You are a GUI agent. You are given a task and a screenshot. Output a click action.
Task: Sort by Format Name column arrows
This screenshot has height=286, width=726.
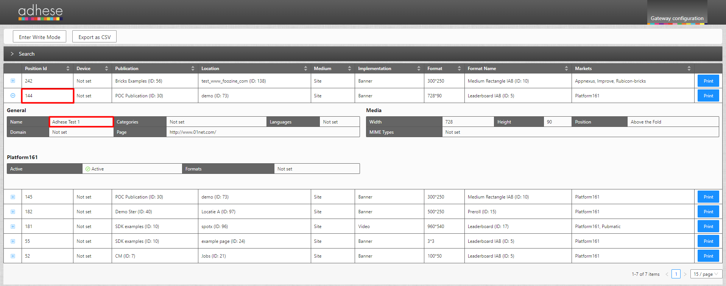[566, 69]
